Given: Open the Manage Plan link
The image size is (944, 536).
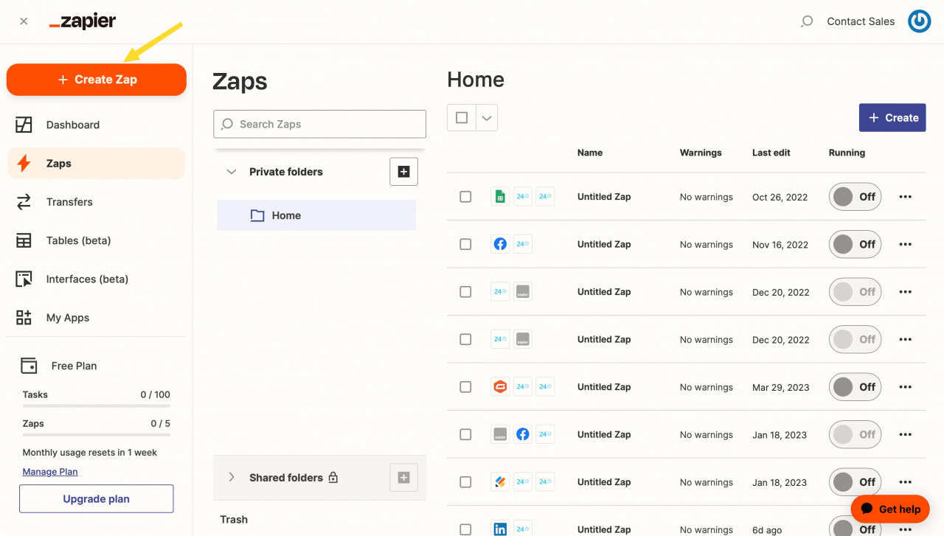Looking at the screenshot, I should [x=49, y=471].
